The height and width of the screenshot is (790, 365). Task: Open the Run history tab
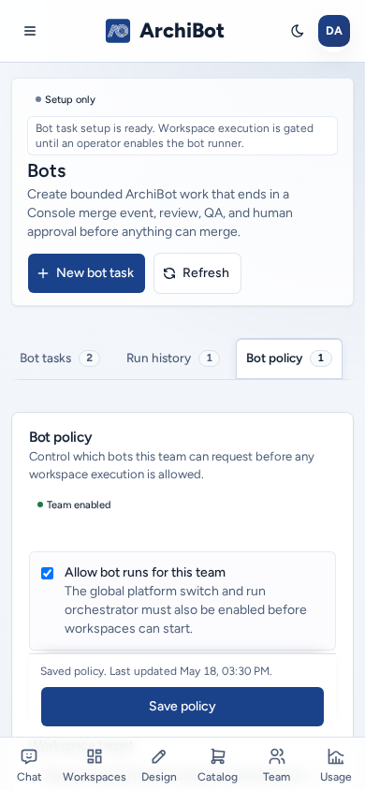(172, 358)
